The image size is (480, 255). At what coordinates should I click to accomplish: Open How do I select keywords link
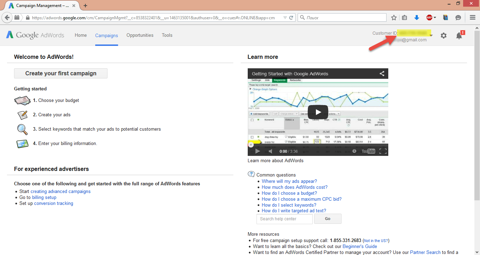coord(289,205)
